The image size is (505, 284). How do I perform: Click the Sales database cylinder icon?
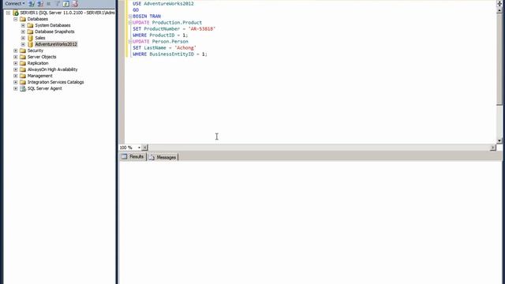(x=30, y=38)
